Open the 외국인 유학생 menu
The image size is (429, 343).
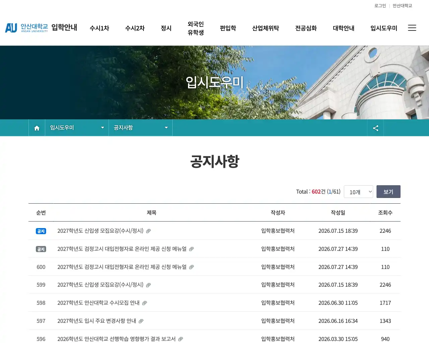pyautogui.click(x=196, y=28)
